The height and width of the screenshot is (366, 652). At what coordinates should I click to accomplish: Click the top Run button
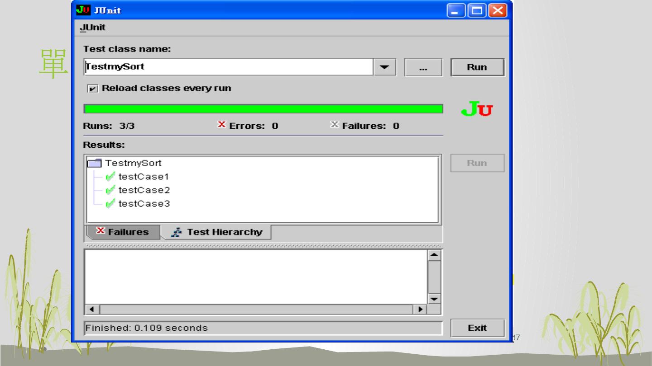[x=477, y=67]
